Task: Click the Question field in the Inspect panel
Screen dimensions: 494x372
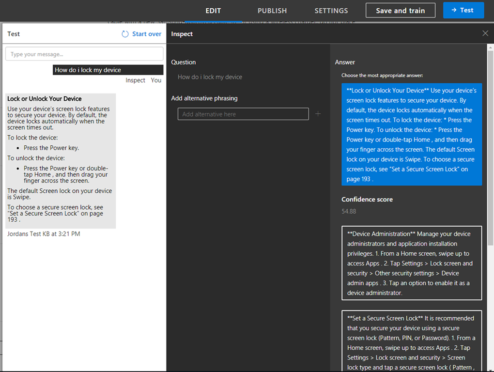Action: click(210, 77)
